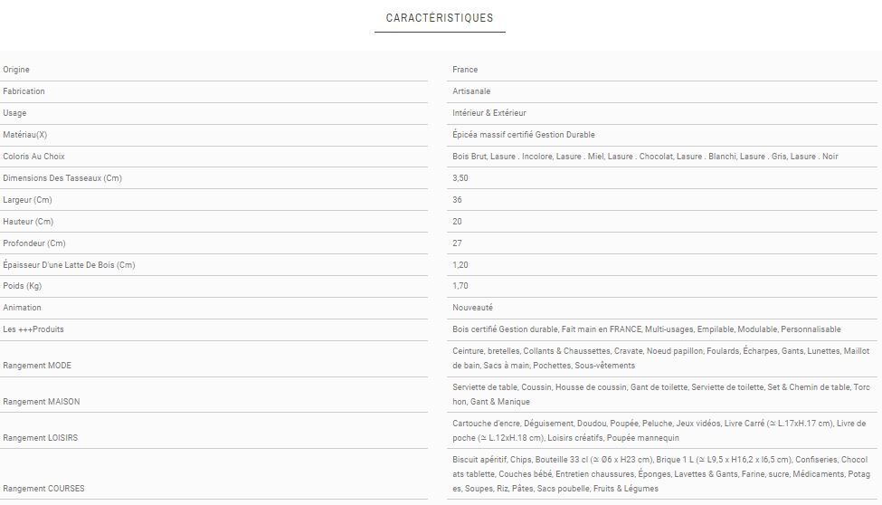Click the Origine row label
882x505 pixels.
tap(16, 70)
